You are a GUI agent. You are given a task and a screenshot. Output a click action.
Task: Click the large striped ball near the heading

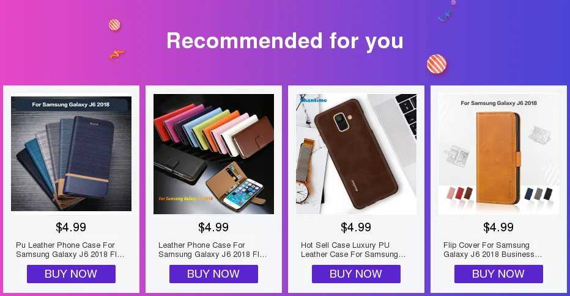[436, 64]
